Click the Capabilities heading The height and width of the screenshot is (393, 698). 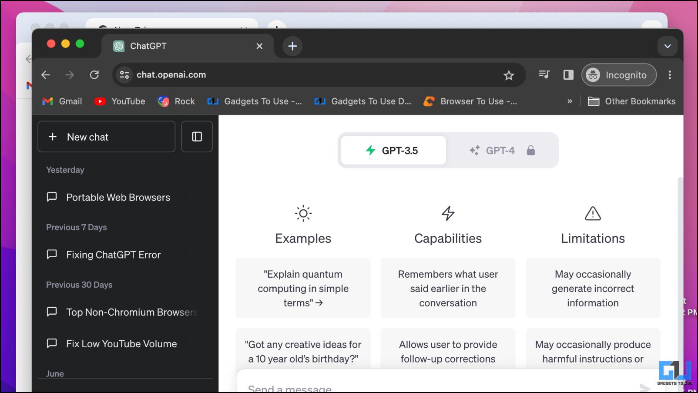coord(448,238)
